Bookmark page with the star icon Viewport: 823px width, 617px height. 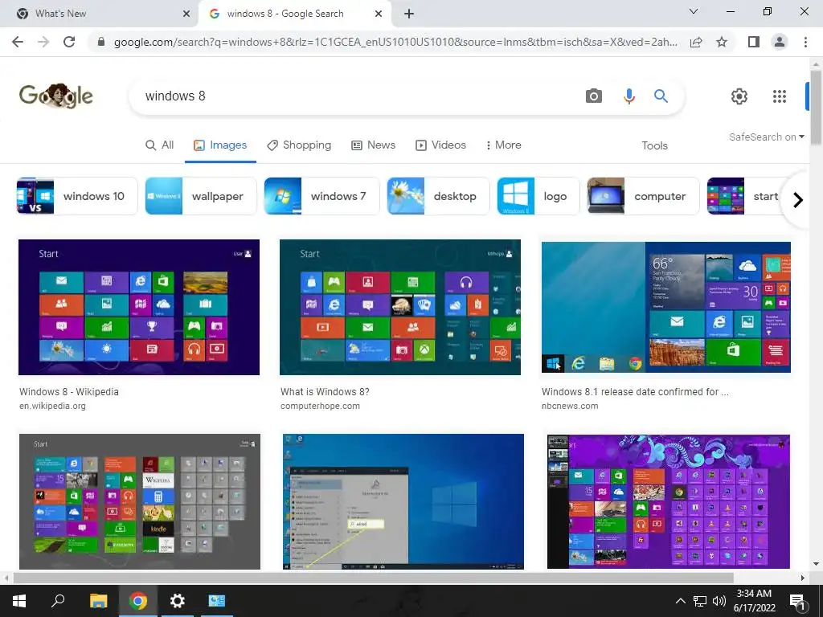722,42
